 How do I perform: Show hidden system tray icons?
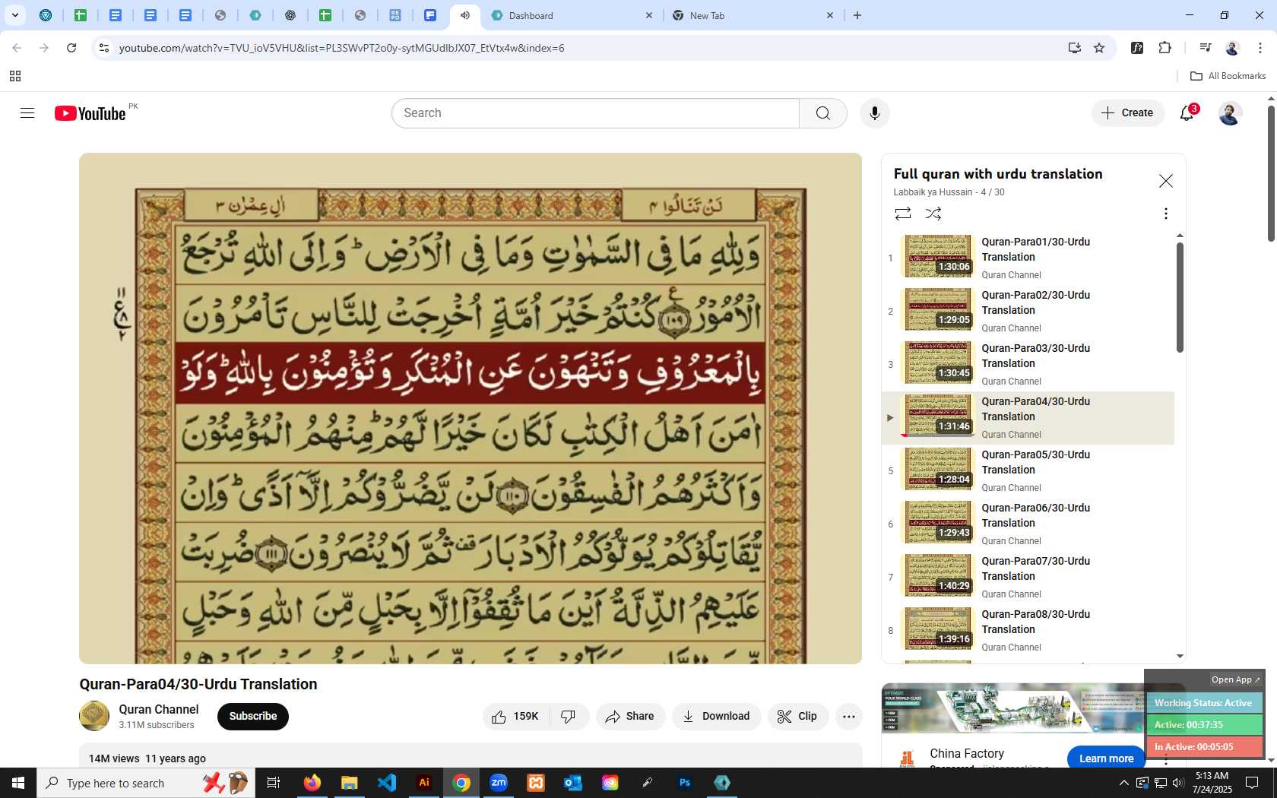1123,783
